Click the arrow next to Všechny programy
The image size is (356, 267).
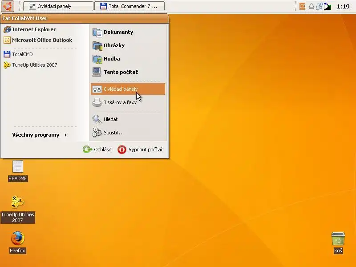[66, 135]
